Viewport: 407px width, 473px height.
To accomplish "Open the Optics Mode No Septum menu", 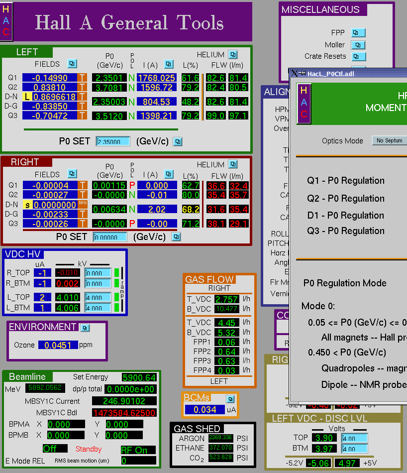I will click(x=389, y=140).
